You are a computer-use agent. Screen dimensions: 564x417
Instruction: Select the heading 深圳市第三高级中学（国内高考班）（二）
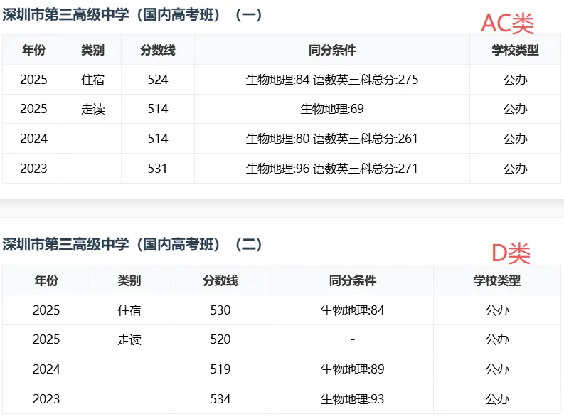click(x=132, y=245)
